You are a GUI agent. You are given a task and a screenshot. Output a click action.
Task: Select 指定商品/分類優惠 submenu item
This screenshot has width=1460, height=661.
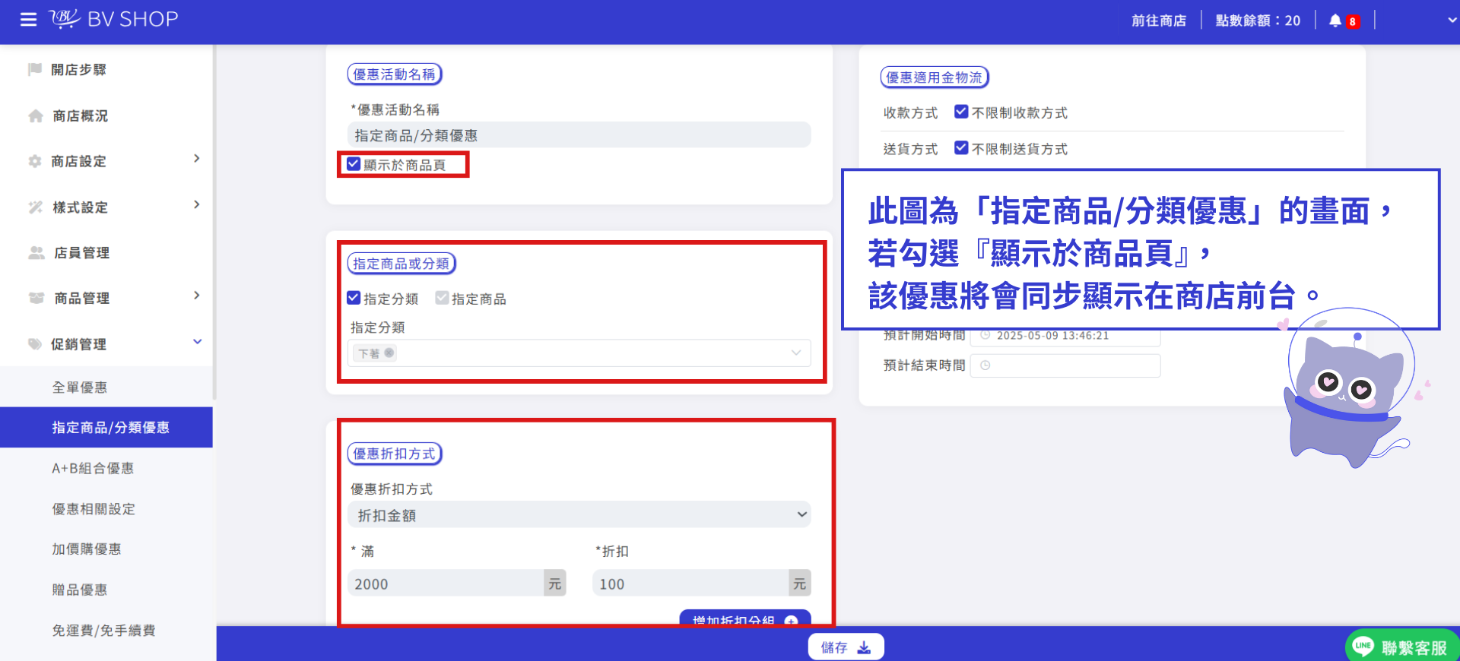pyautogui.click(x=106, y=427)
